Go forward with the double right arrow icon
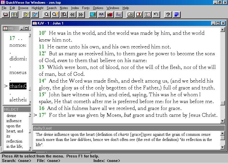Viewport: 228px width, 164px height. (81, 15)
